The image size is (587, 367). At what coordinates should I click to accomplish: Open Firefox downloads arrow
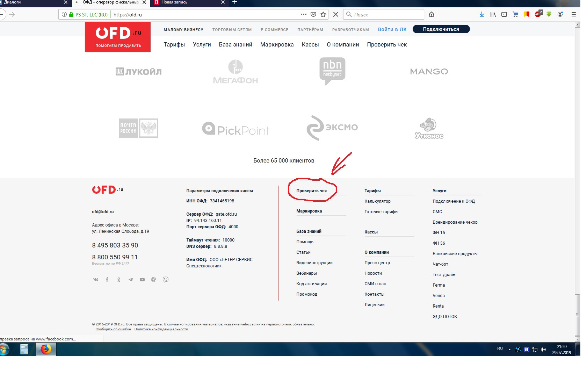(482, 14)
